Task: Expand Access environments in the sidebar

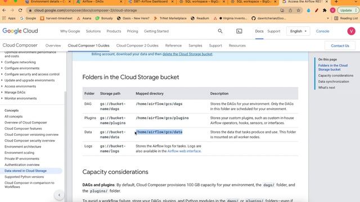Action: [20, 86]
